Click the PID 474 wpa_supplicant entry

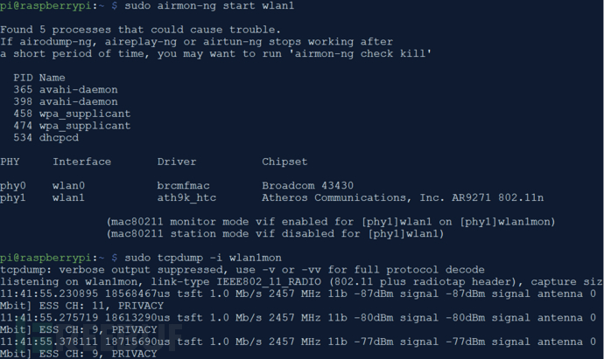[x=72, y=126]
